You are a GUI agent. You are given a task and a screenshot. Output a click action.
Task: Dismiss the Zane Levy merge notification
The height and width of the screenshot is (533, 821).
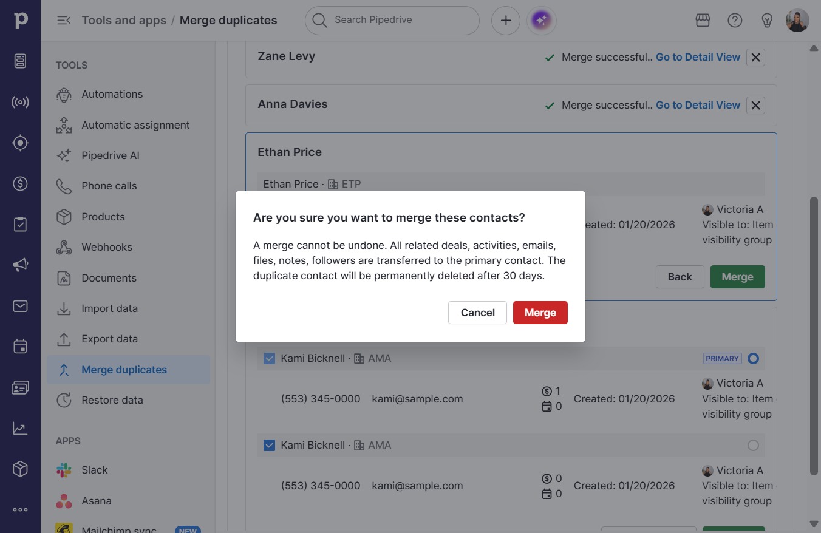click(x=755, y=57)
